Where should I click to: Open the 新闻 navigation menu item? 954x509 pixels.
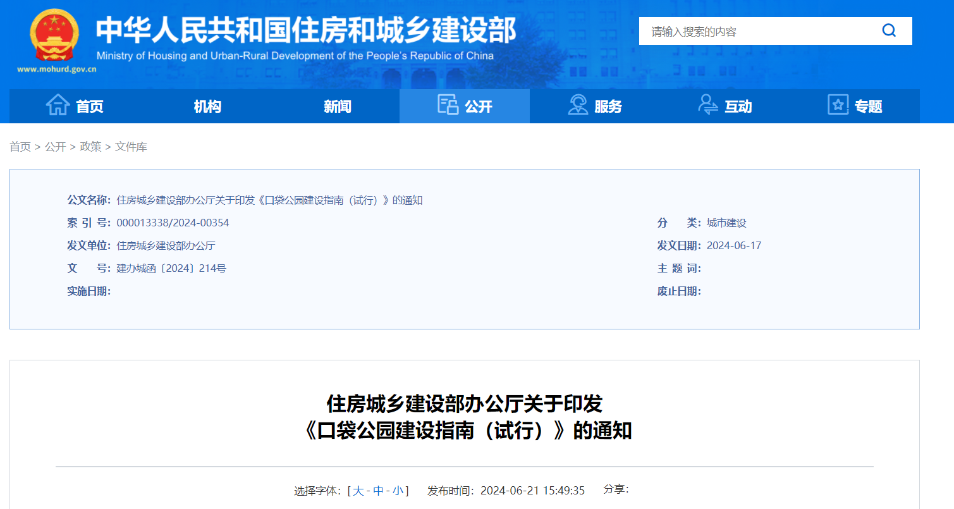pos(338,107)
